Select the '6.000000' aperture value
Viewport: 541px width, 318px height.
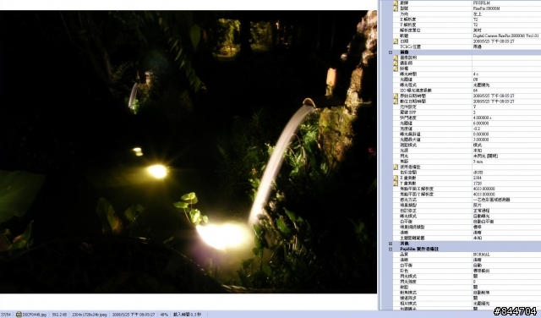click(481, 123)
